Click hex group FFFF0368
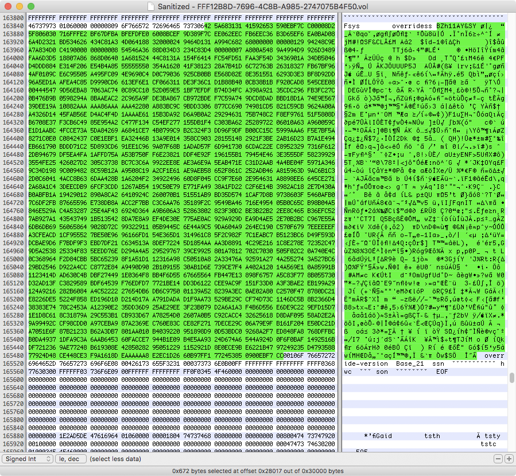The image size is (516, 476). click(x=321, y=363)
